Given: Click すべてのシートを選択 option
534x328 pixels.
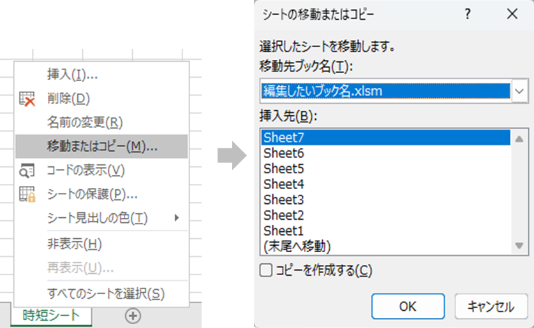Looking at the screenshot, I should [x=106, y=294].
